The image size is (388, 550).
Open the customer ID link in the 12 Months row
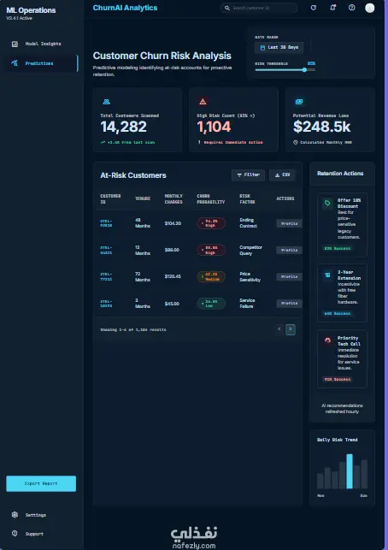[106, 250]
